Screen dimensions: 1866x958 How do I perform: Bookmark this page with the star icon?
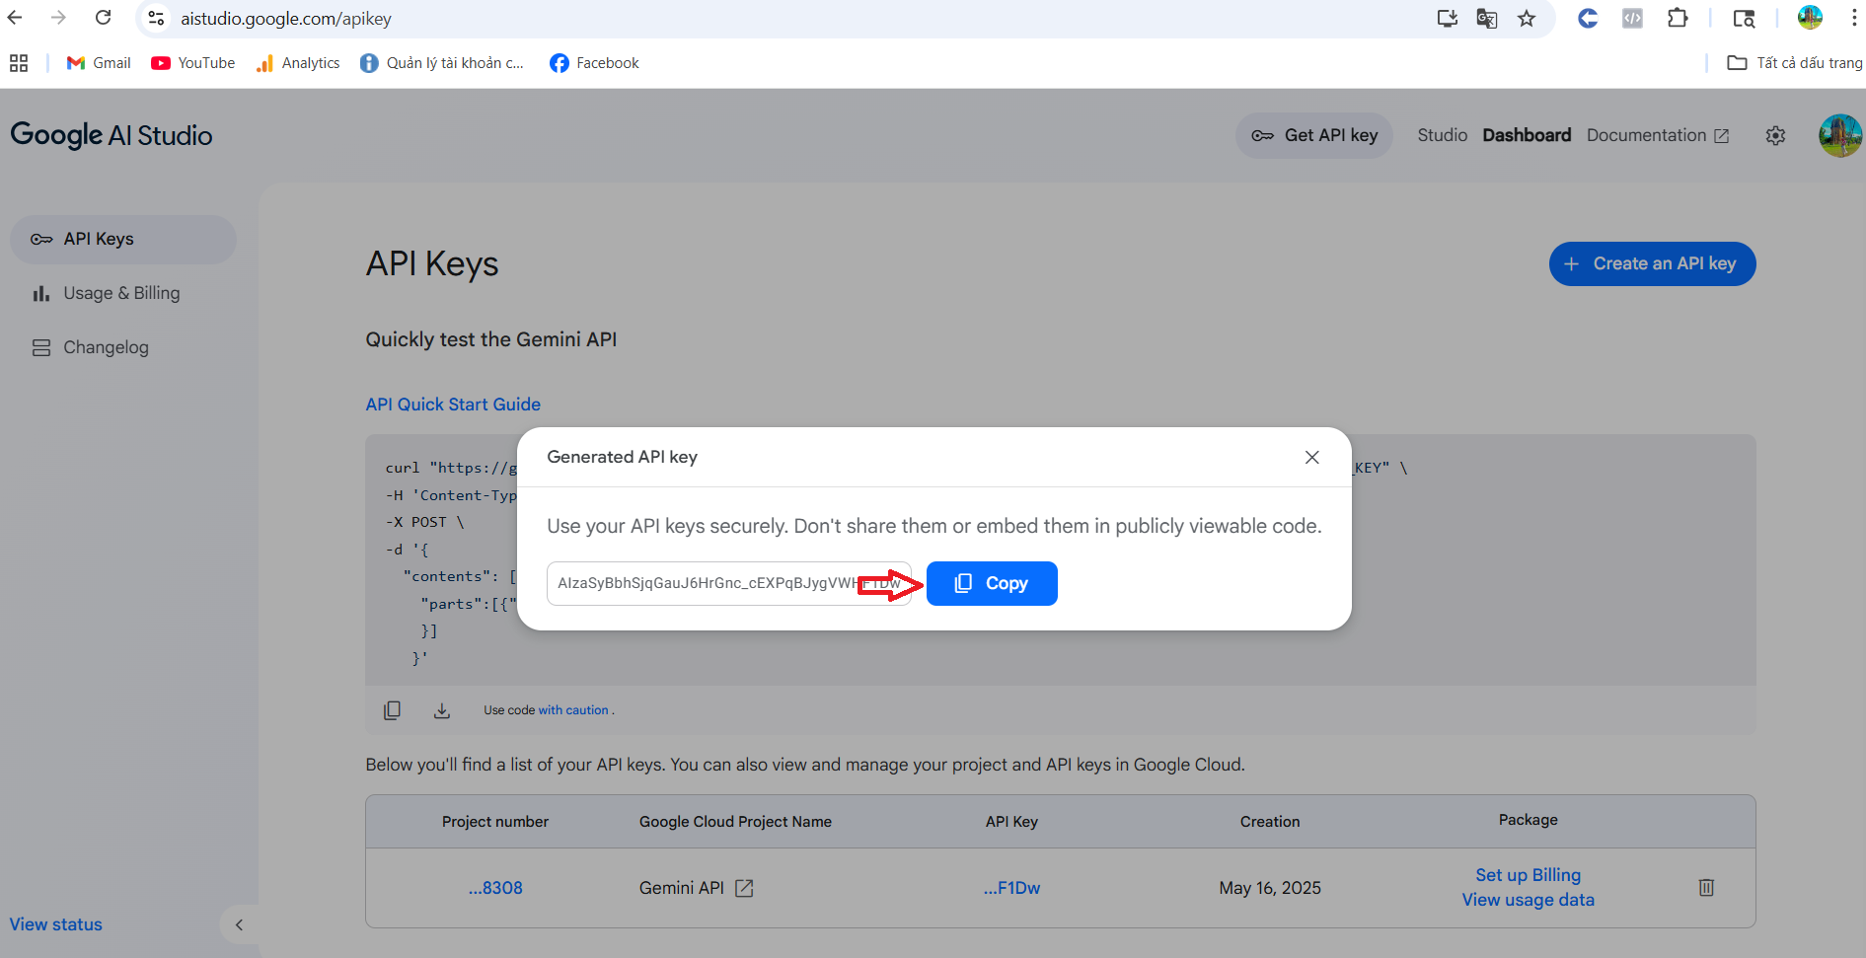1527,19
